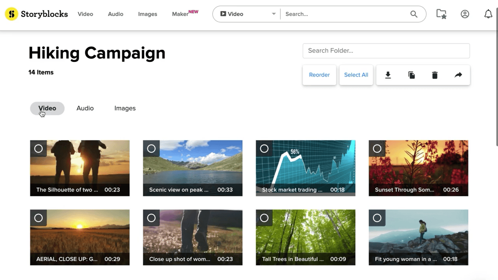Open the aerial wheat field sunset thumbnail
Image resolution: width=498 pixels, height=280 pixels.
pos(80,237)
